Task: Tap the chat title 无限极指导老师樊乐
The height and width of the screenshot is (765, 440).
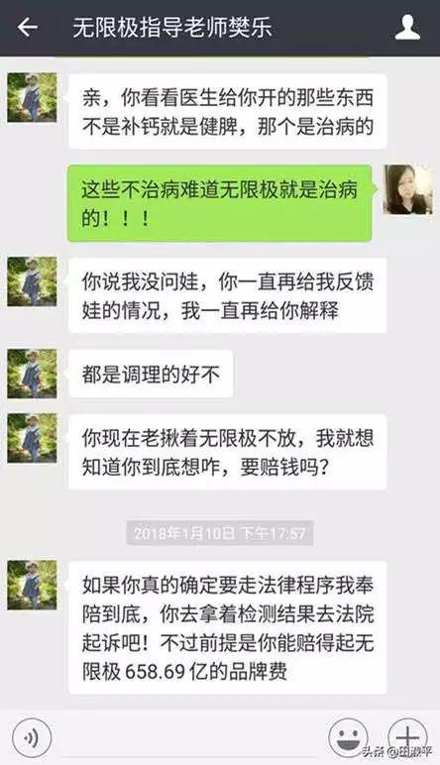Action: 172,28
